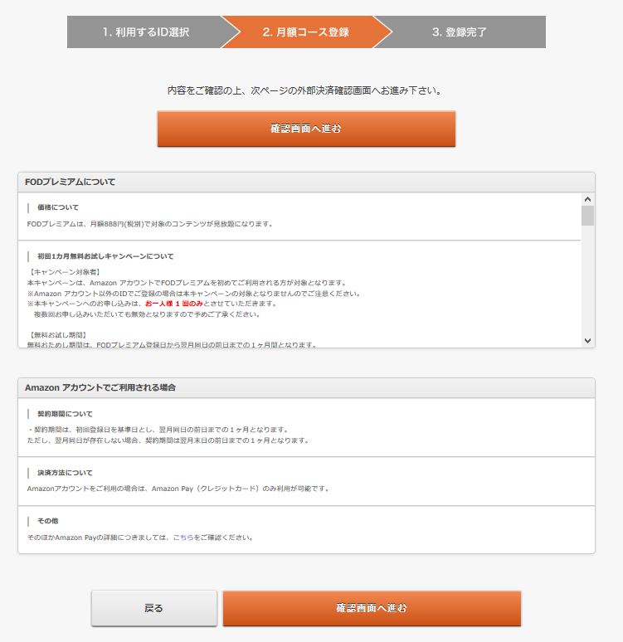This screenshot has height=642, width=623.
Task: Click the FODプレミアムについて panel header
Action: point(306,182)
